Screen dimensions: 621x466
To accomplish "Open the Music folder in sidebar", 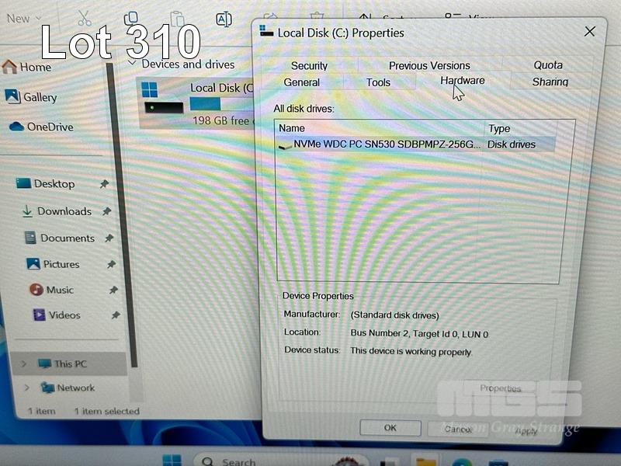I will point(59,290).
